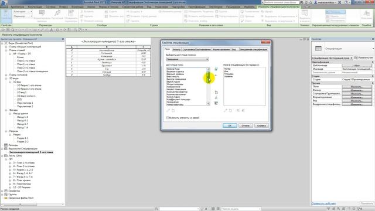Click scroll down arrow of available fields

(208, 104)
